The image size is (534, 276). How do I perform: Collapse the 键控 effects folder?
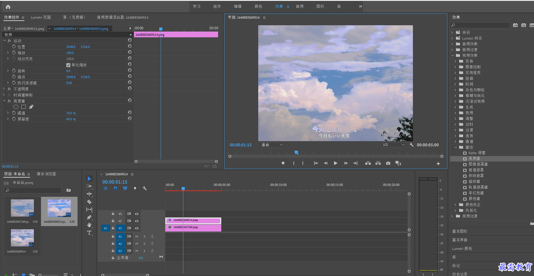(456, 147)
